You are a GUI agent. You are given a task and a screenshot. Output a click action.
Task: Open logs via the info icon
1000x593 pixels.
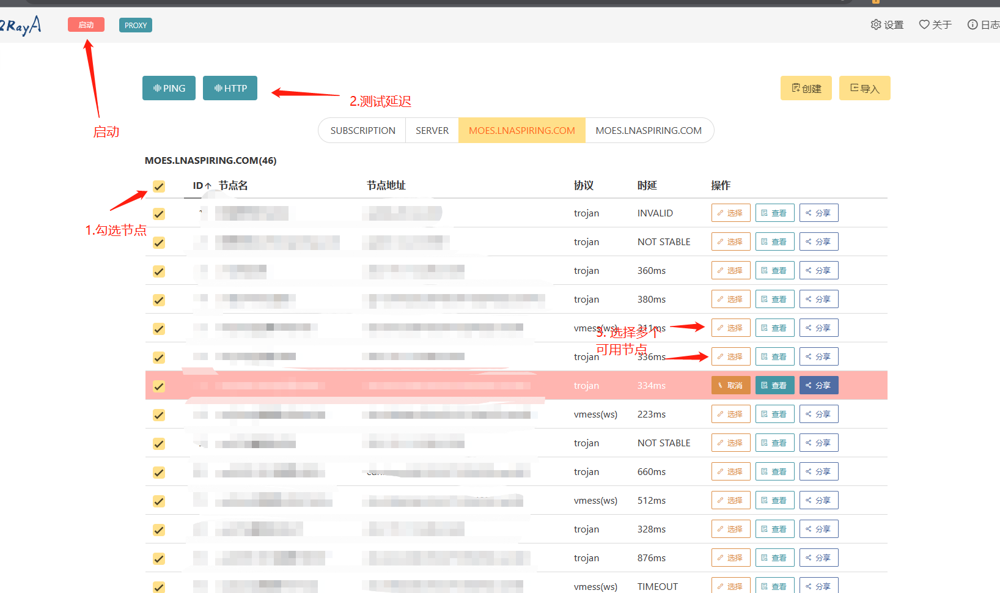click(972, 24)
